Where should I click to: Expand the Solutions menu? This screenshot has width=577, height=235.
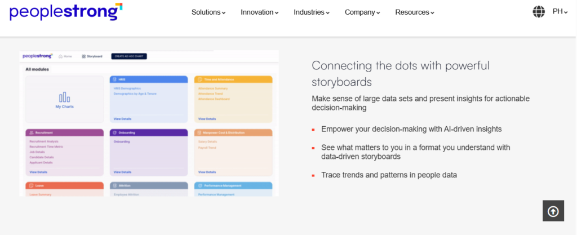(x=208, y=12)
